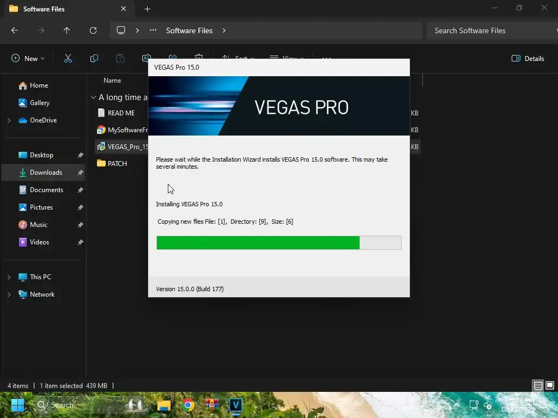558x418 pixels.
Task: Click the Paste clipboard icon
Action: (x=120, y=58)
